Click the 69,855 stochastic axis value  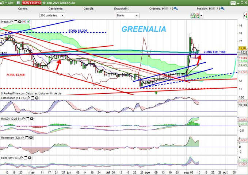point(243,101)
